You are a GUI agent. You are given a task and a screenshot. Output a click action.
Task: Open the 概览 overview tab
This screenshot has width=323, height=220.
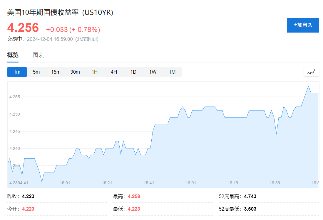click(13, 55)
